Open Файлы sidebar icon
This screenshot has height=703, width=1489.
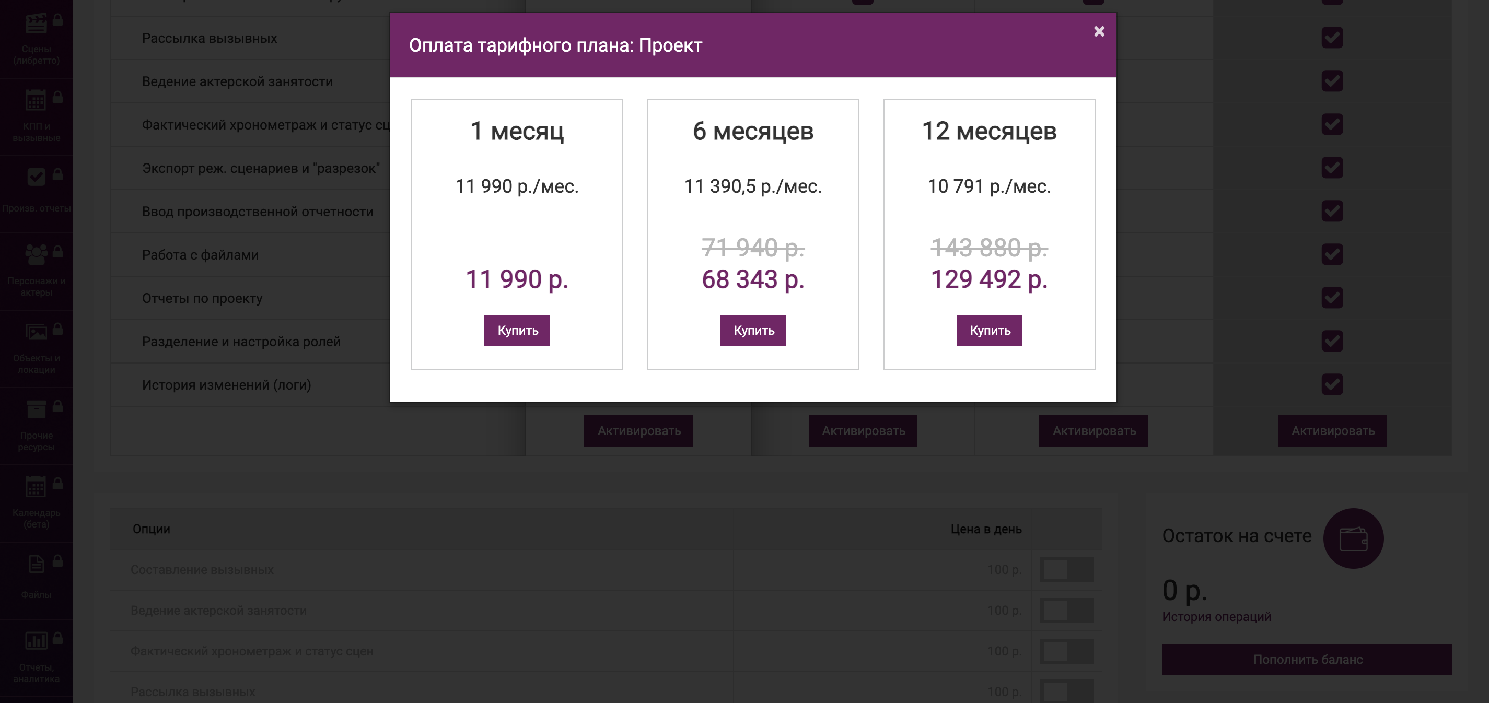pyautogui.click(x=36, y=564)
